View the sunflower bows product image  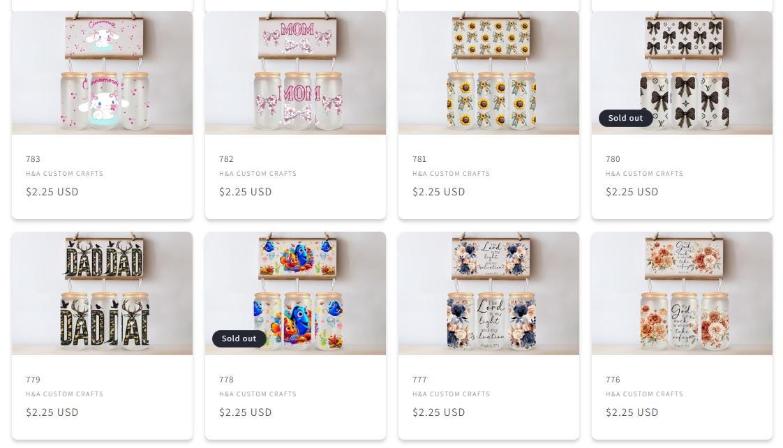click(x=489, y=73)
